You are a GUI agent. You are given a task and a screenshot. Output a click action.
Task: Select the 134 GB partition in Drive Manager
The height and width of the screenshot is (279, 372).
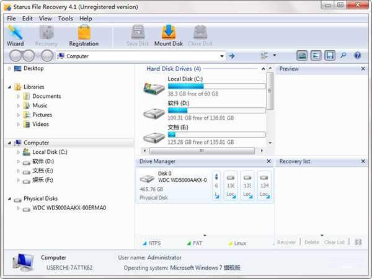coord(264,186)
